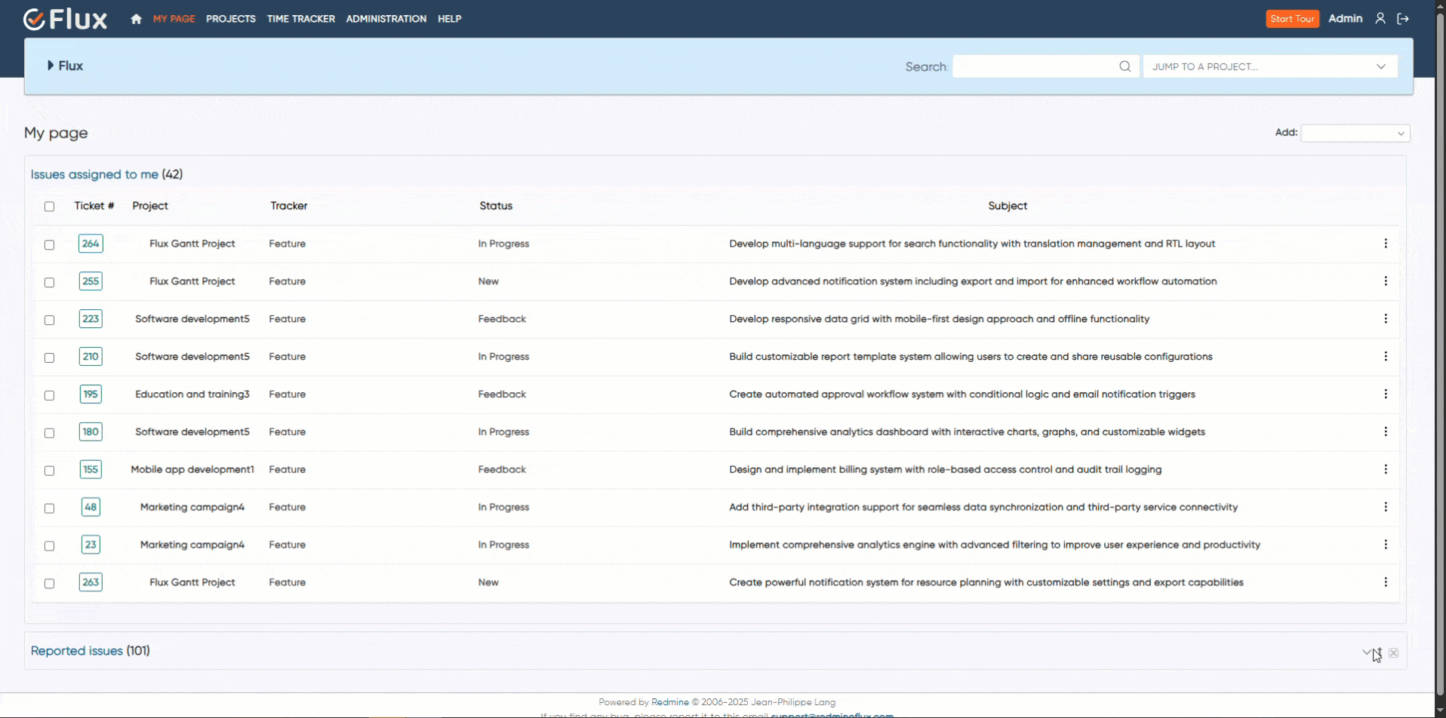This screenshot has width=1446, height=718.
Task: Remove the Reported issues block via X icon
Action: pos(1393,653)
